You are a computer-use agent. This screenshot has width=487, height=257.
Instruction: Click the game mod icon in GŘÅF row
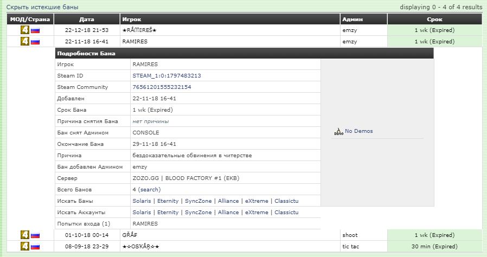25,235
